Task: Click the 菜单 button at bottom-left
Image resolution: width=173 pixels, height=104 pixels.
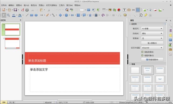Action: (4, 102)
